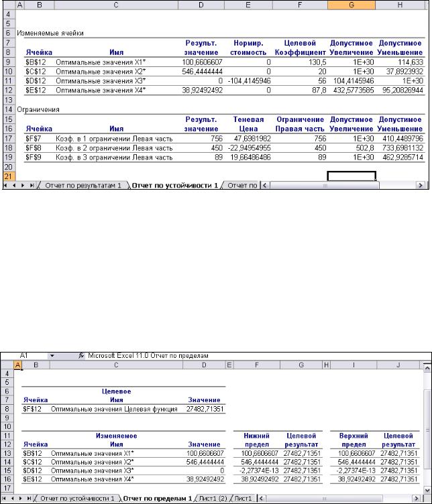Select column H header in upper window

400,5
